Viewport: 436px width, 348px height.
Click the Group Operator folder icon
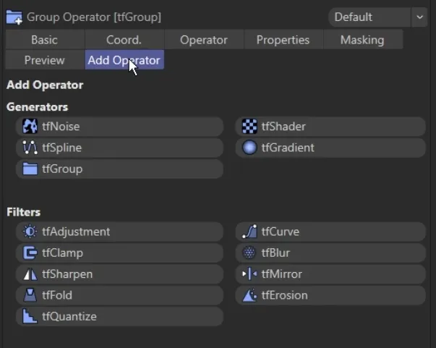(x=14, y=17)
